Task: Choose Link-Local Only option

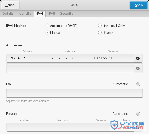Action: [111, 26]
